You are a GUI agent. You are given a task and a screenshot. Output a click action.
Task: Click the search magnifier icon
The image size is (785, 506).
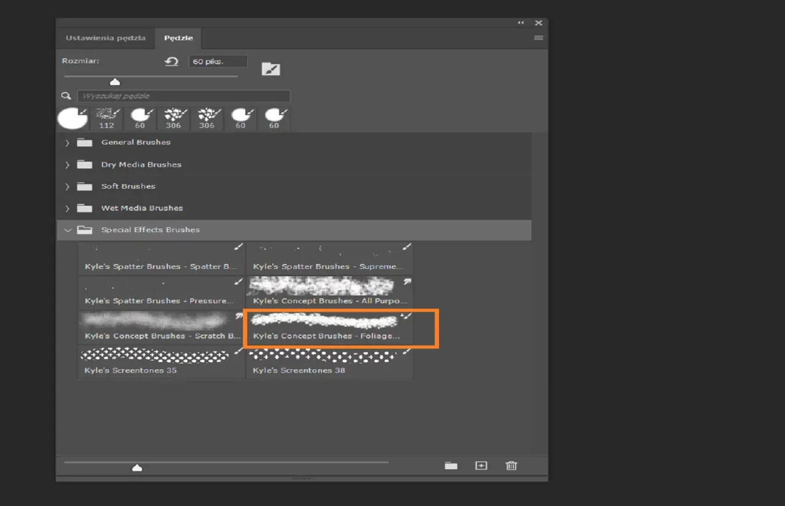(x=66, y=96)
